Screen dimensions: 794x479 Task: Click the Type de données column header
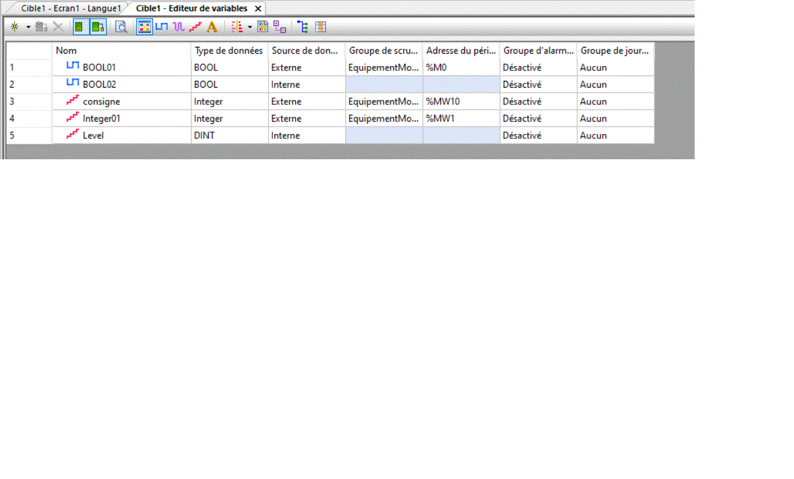229,51
